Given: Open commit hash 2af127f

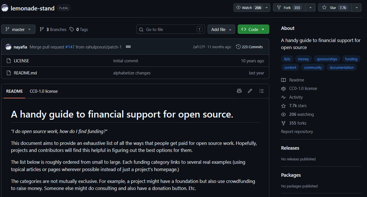Looking at the screenshot, I should coord(199,47).
